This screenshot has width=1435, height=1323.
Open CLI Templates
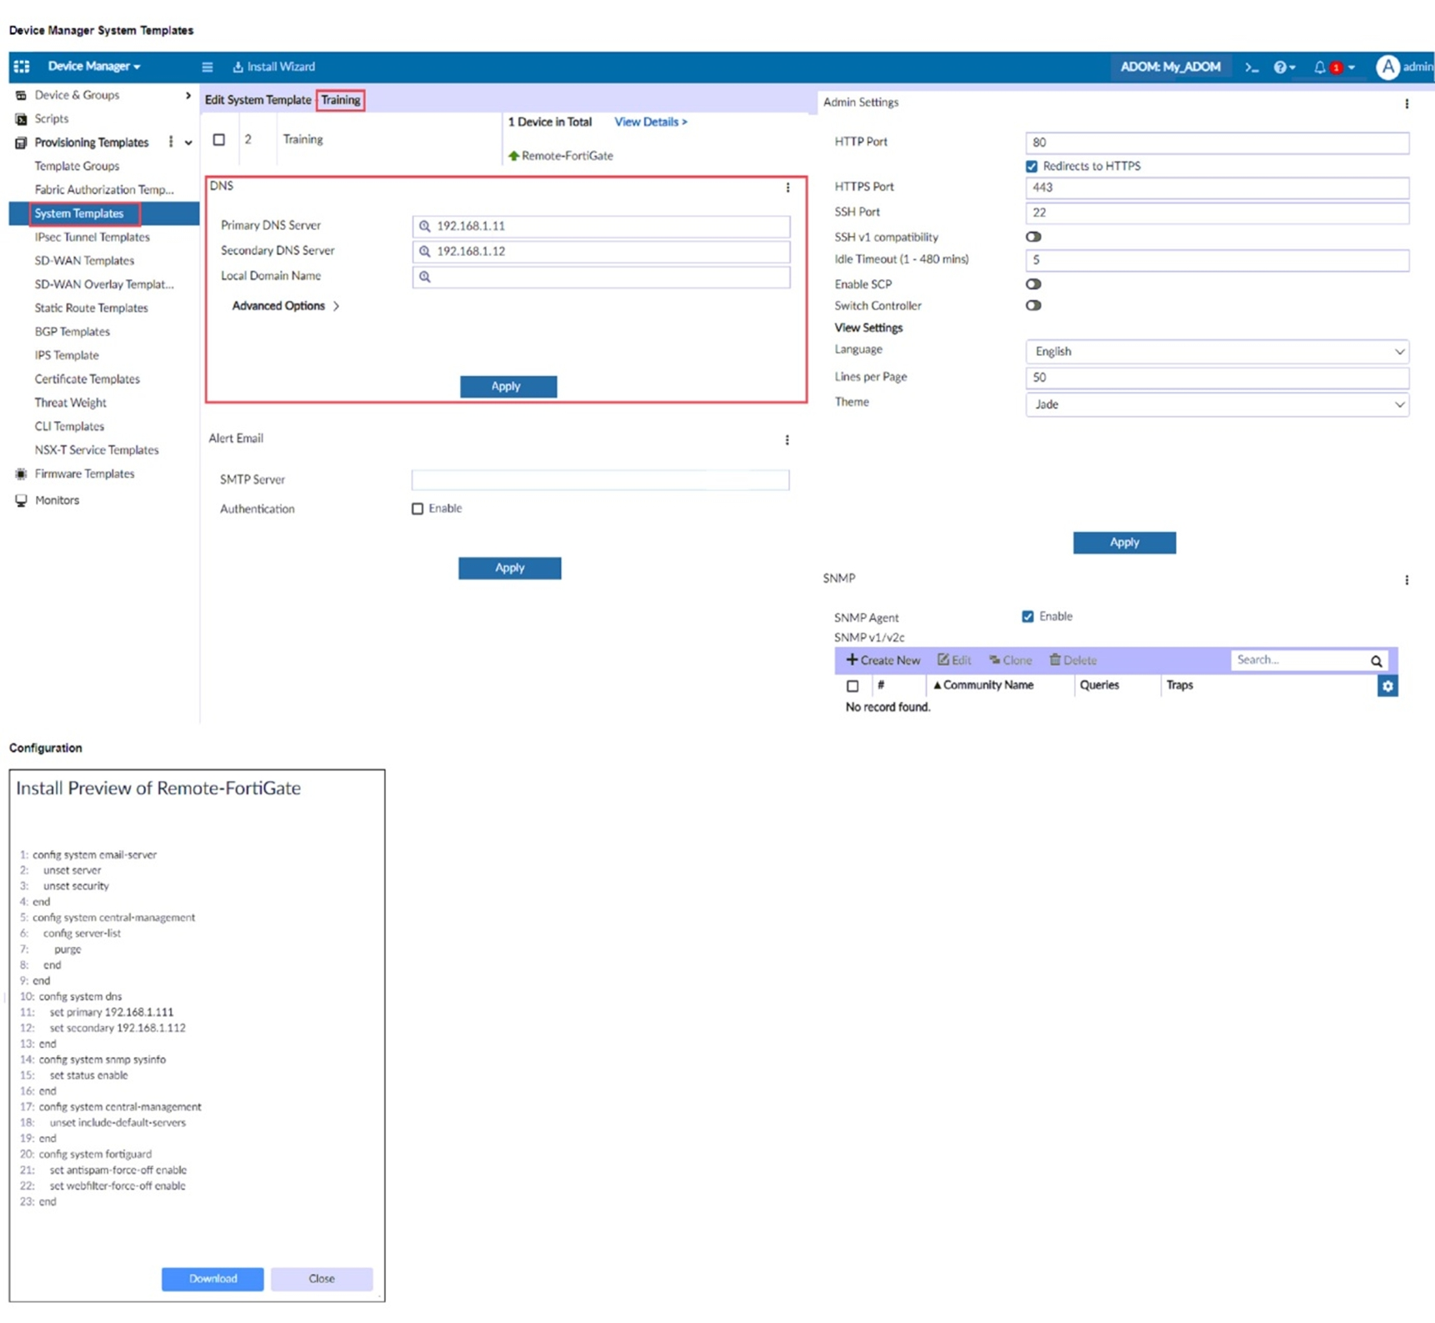point(69,427)
